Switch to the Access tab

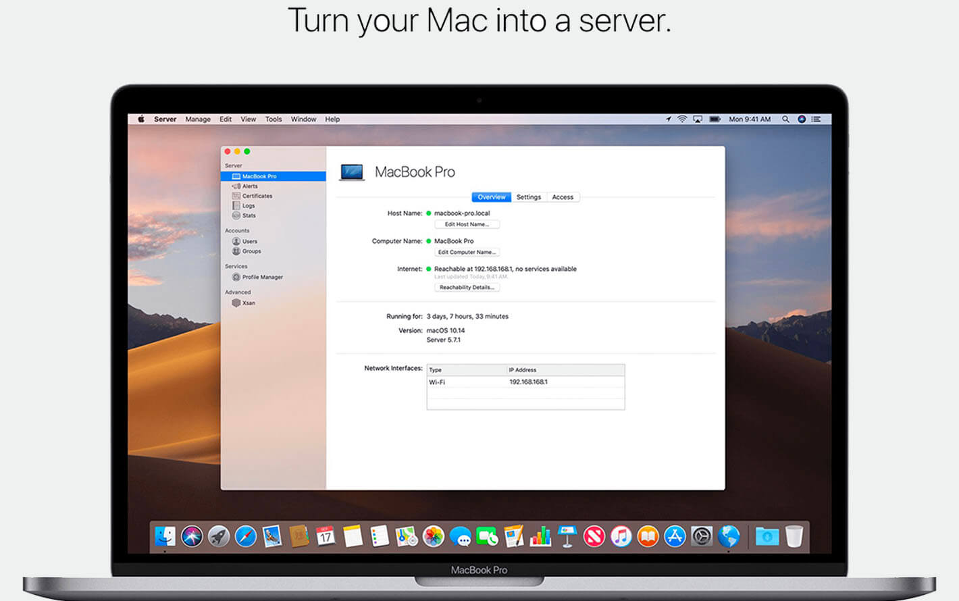[x=563, y=197]
